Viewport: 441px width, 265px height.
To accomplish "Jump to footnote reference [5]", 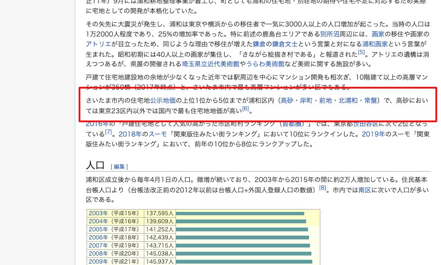I will [361, 52].
